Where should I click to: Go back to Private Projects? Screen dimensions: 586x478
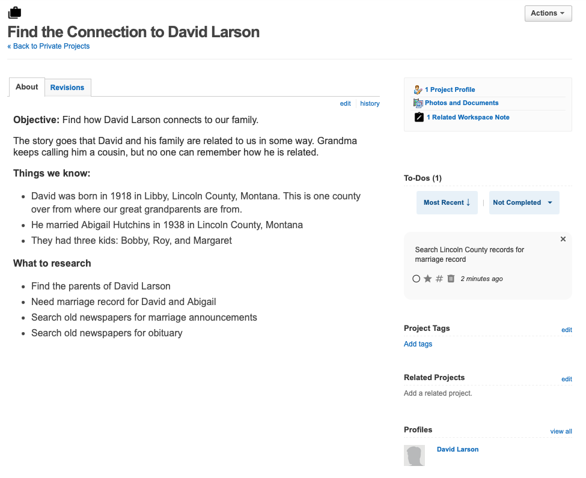(x=49, y=46)
